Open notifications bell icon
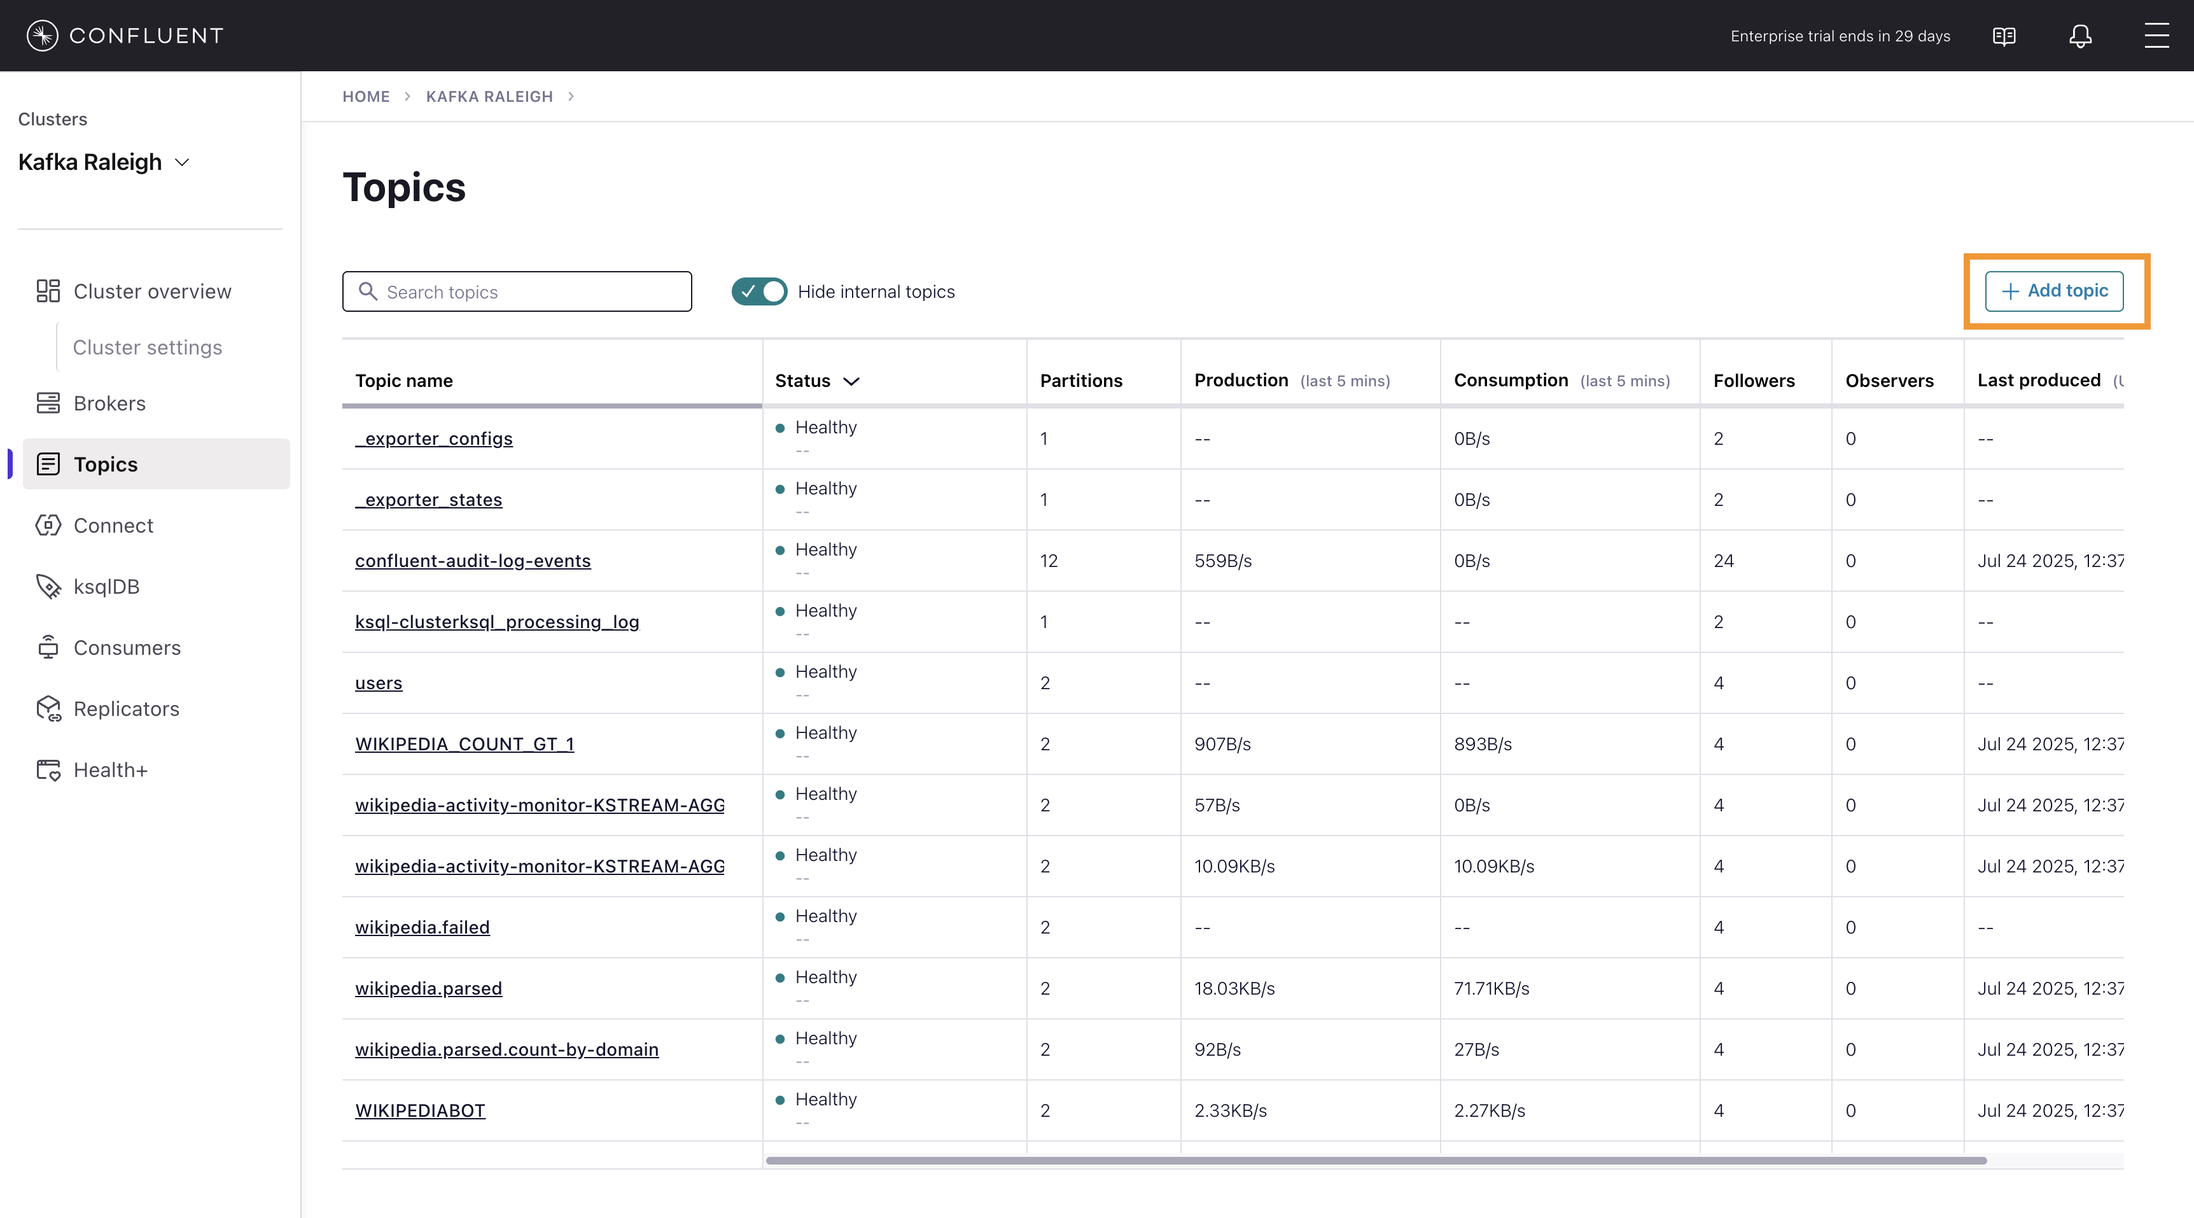Image resolution: width=2194 pixels, height=1218 pixels. coord(2080,36)
